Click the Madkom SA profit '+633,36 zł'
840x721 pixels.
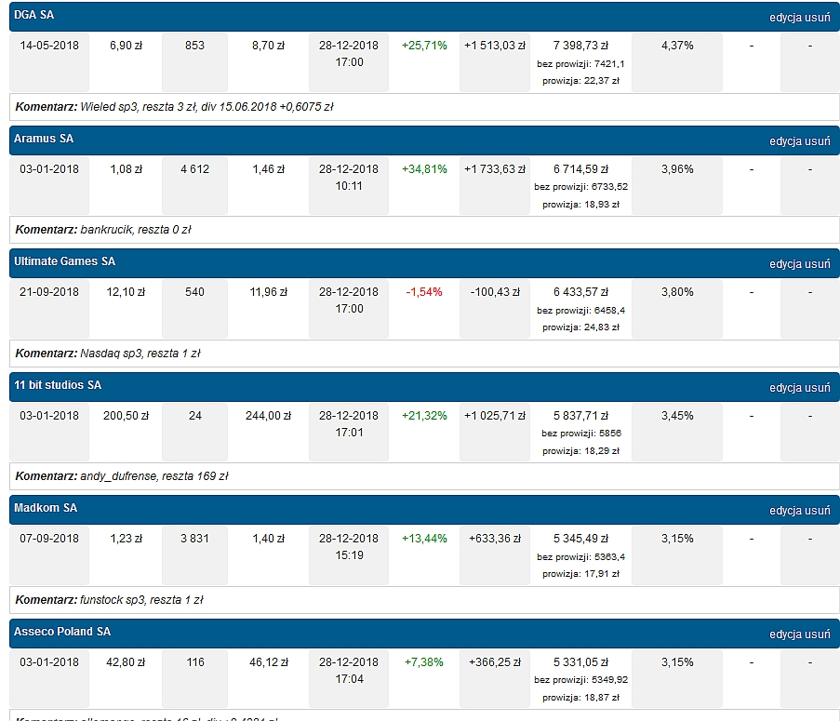coord(495,539)
